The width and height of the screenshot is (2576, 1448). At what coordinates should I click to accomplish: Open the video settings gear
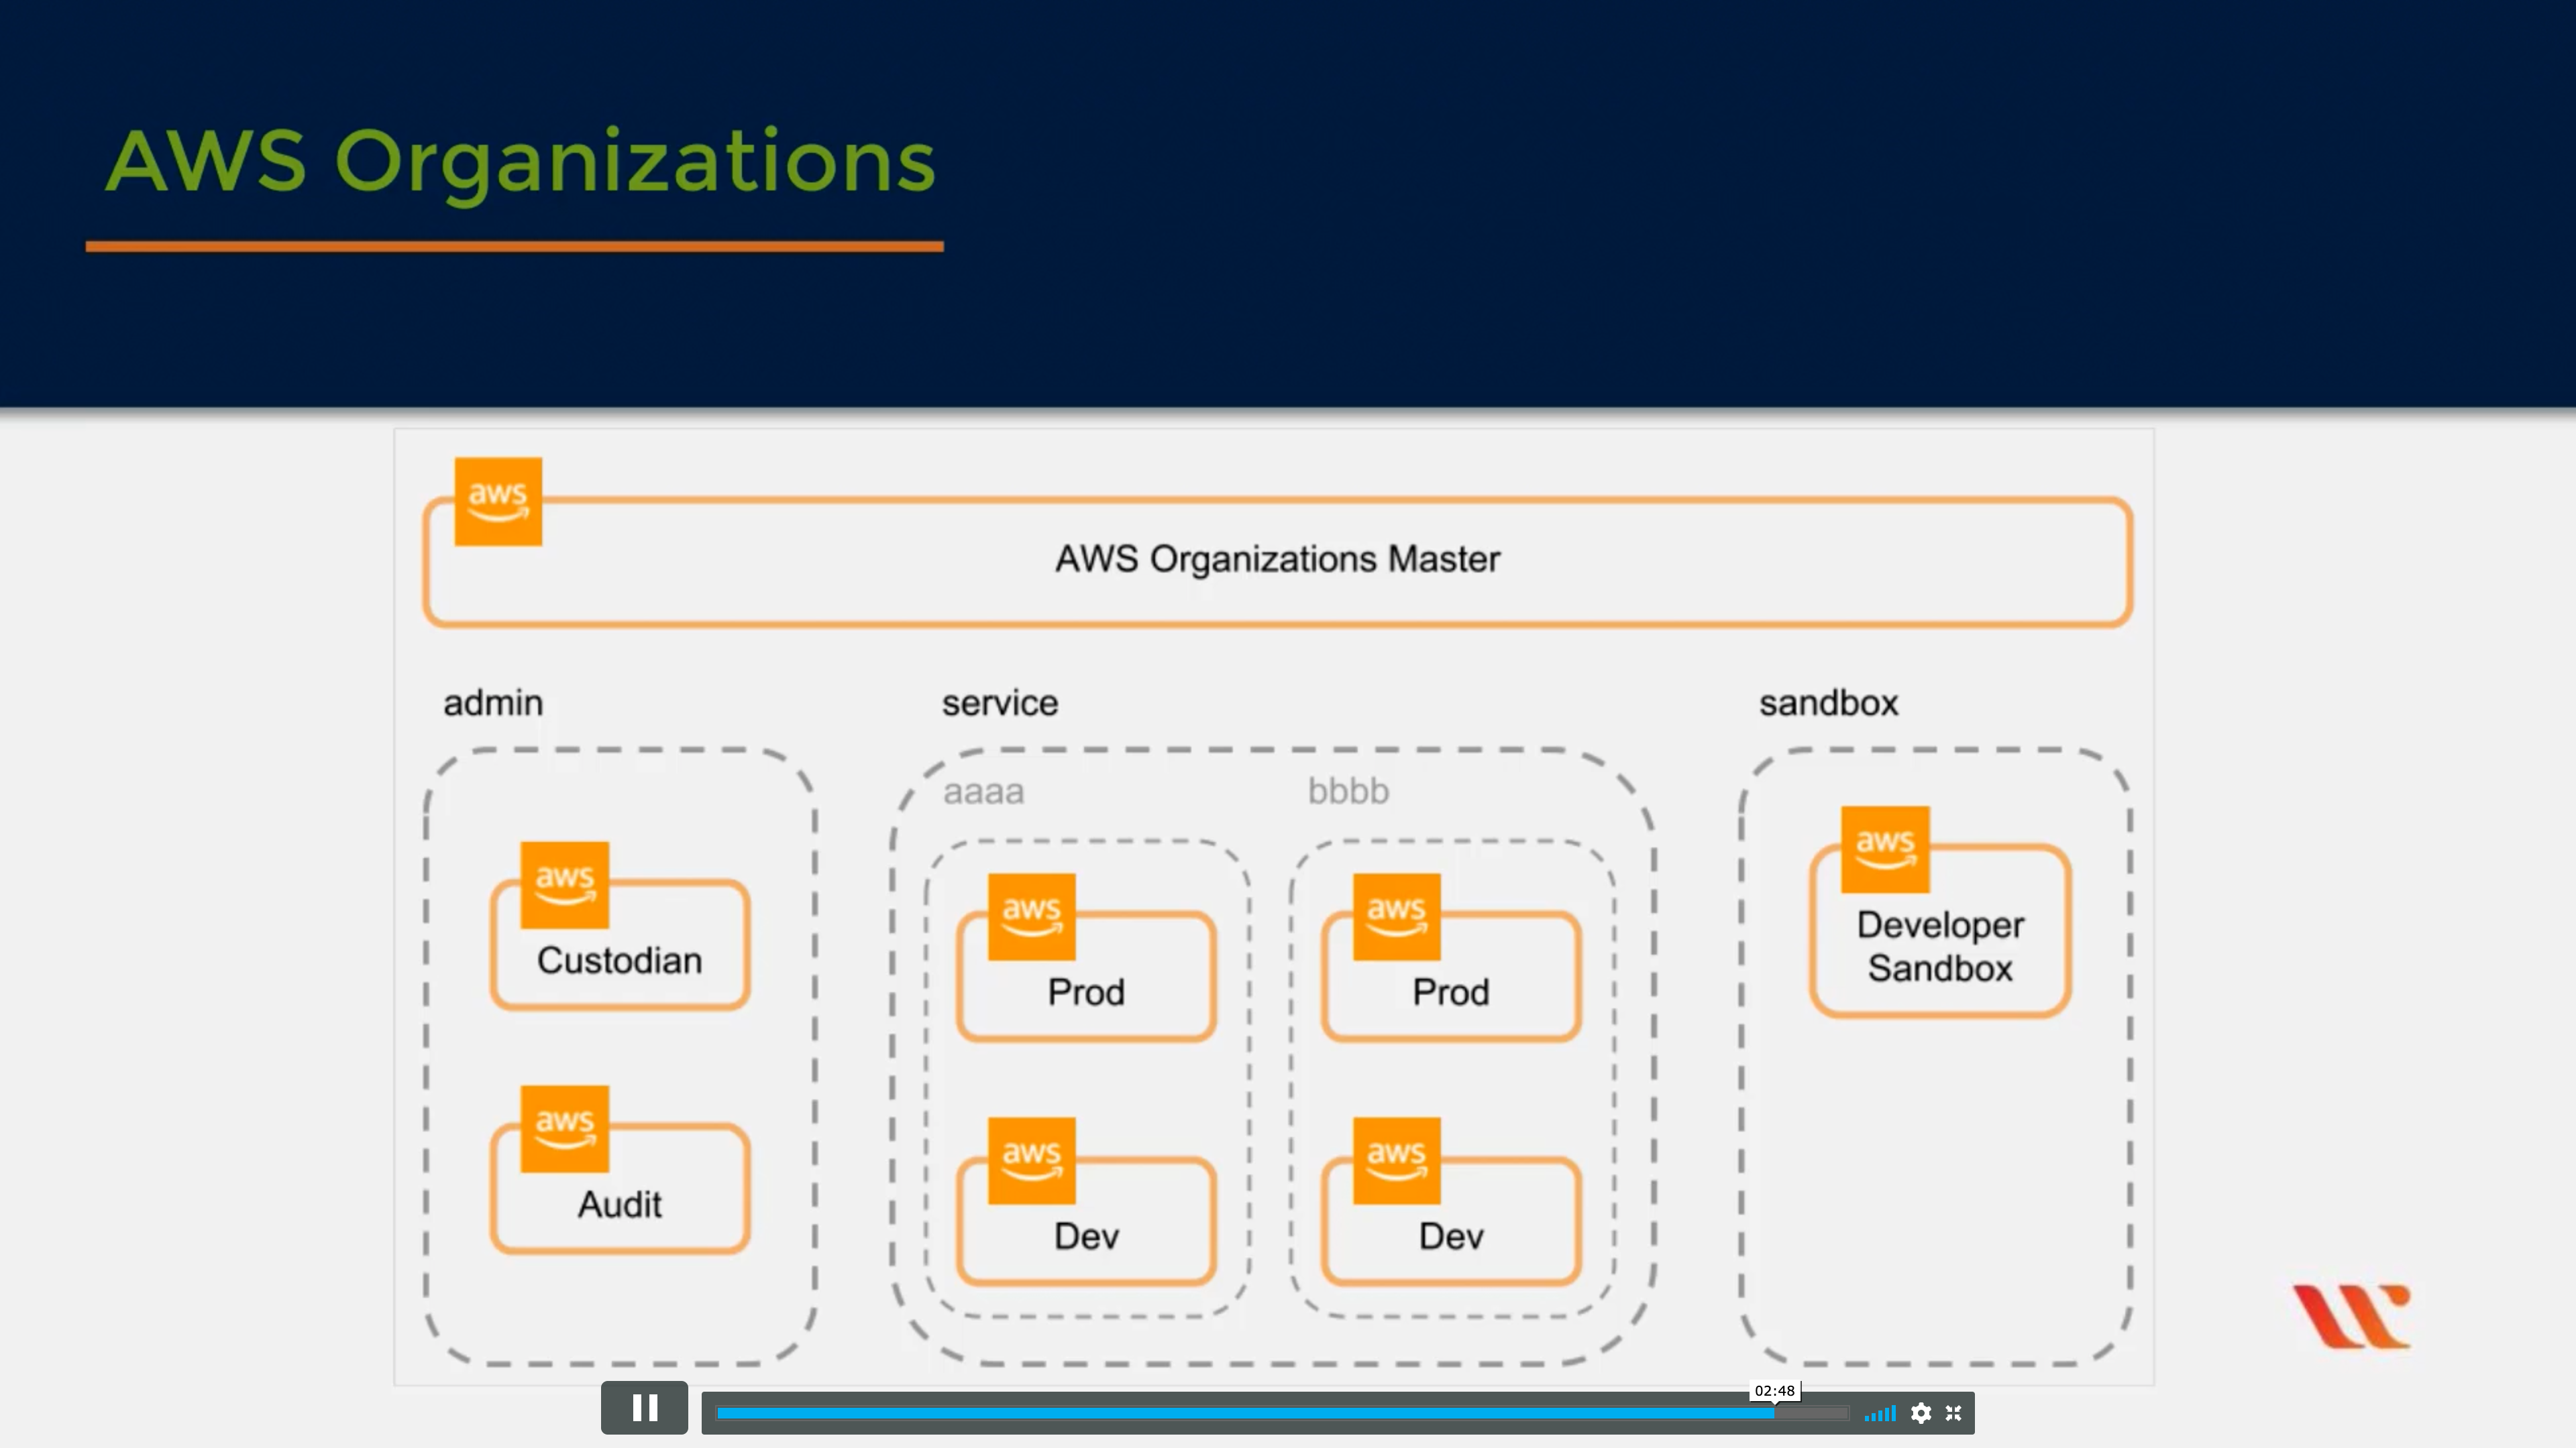point(1920,1413)
